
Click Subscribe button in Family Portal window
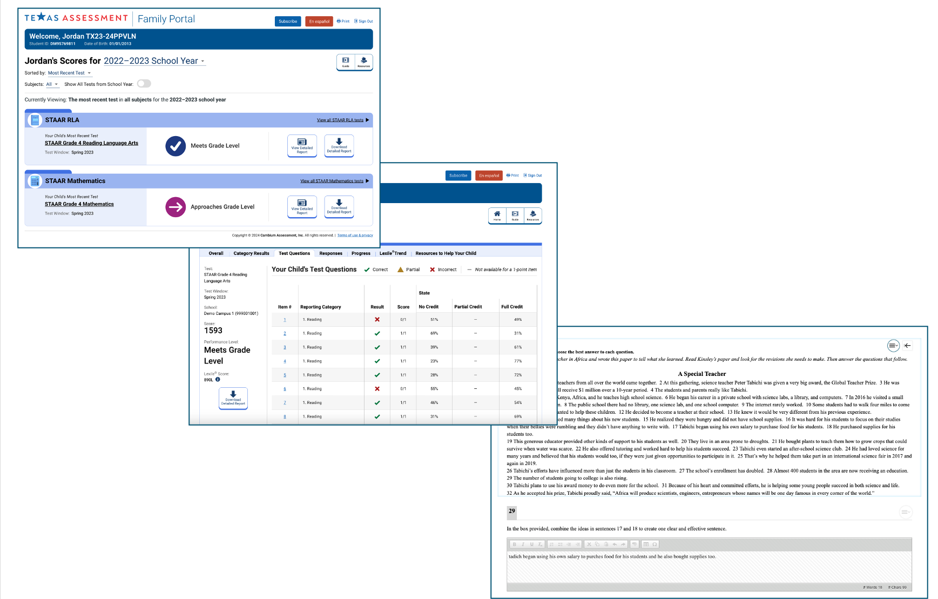click(x=288, y=21)
